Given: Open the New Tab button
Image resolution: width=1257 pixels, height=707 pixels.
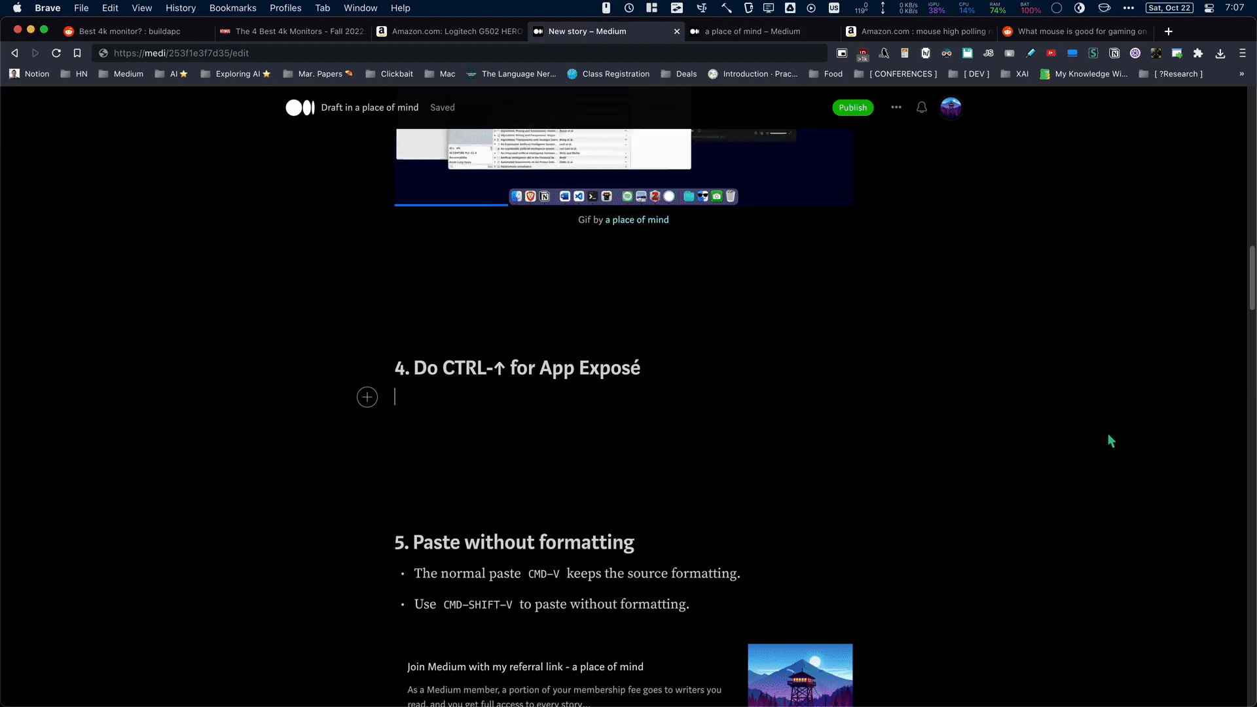Looking at the screenshot, I should coord(1168,31).
